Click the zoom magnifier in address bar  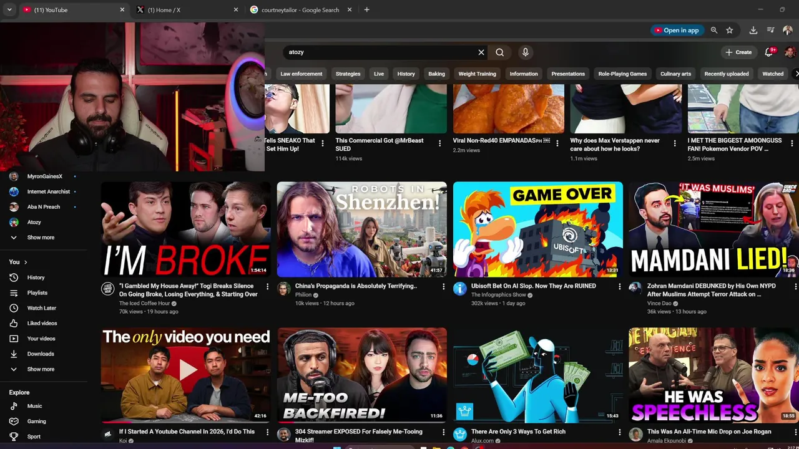click(x=714, y=30)
